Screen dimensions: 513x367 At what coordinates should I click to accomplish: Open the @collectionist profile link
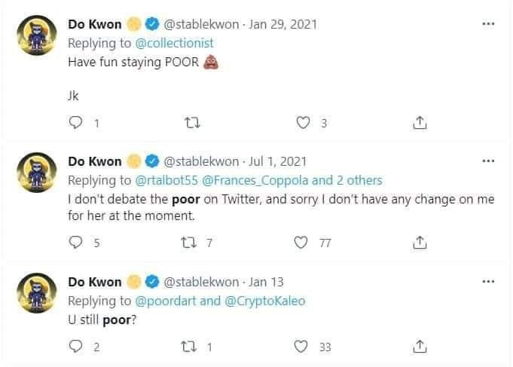tap(174, 43)
